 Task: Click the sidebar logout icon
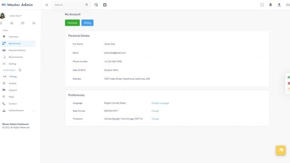click(34, 23)
